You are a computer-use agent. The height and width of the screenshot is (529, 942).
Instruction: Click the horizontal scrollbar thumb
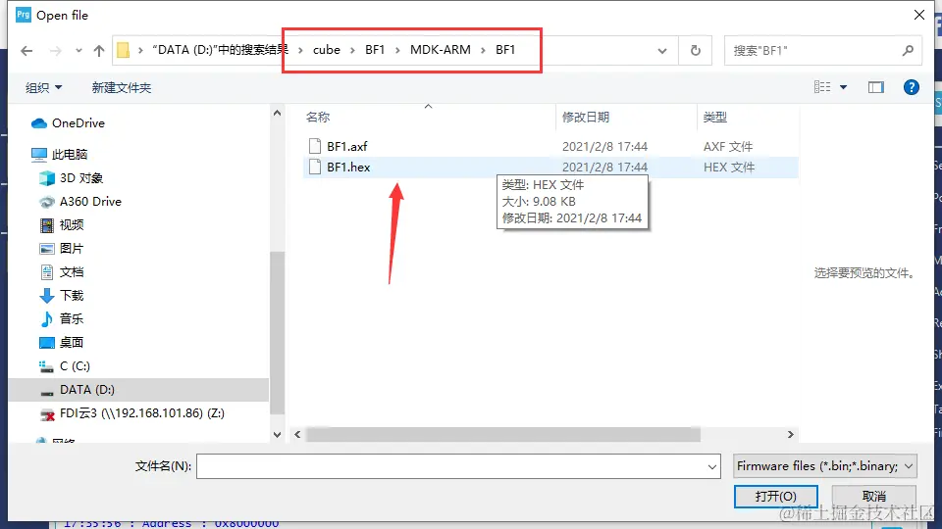[x=503, y=434]
